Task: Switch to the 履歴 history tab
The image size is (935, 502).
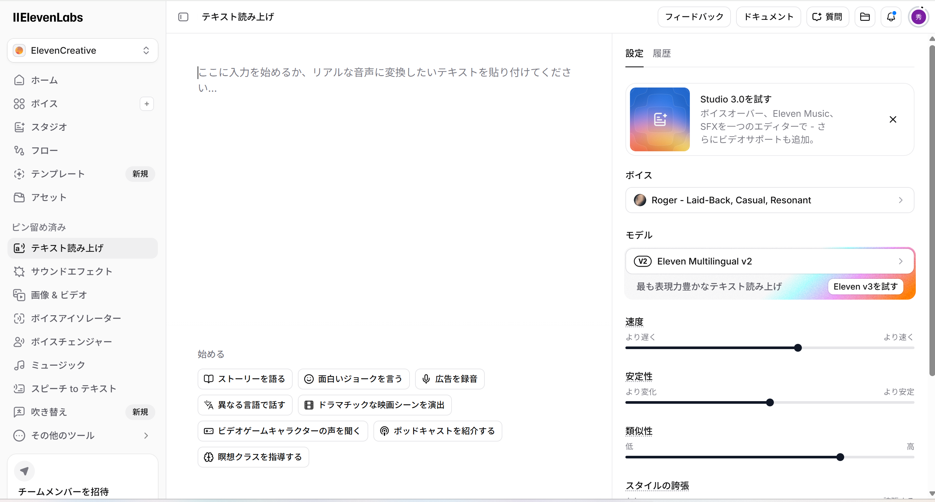Action: pos(661,53)
